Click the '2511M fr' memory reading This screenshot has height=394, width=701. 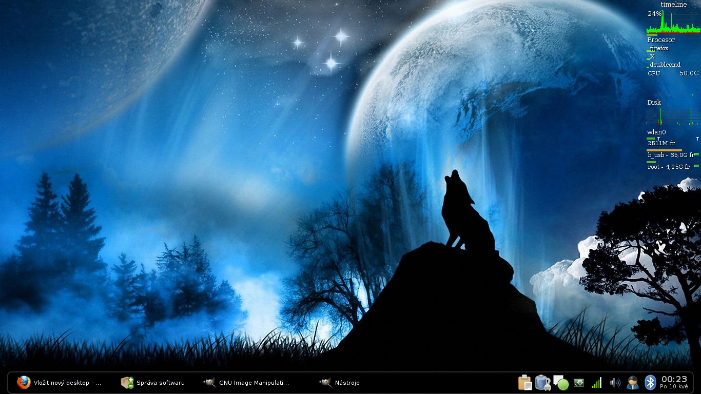tap(661, 144)
